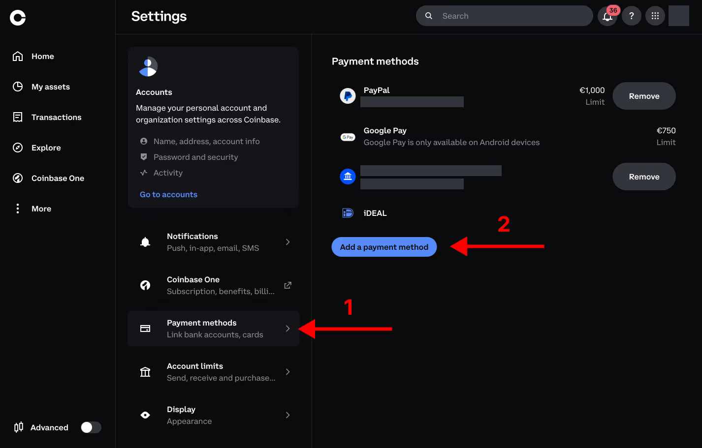Open the apps grid icon

pyautogui.click(x=655, y=16)
